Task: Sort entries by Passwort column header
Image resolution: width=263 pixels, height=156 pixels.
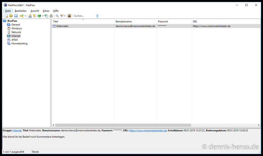Action: [x=174, y=22]
